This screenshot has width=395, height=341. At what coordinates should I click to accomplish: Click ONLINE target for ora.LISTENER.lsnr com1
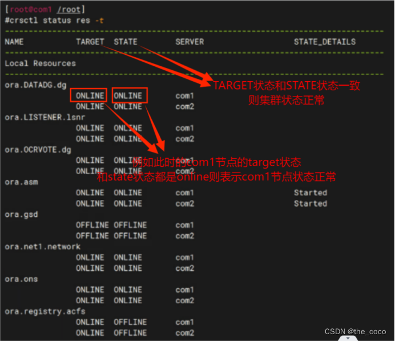pos(90,128)
